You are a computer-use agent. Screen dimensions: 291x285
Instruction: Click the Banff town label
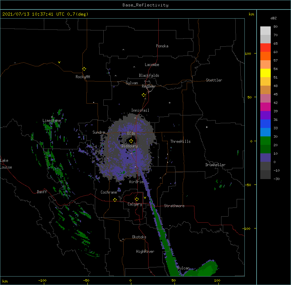coord(42,192)
